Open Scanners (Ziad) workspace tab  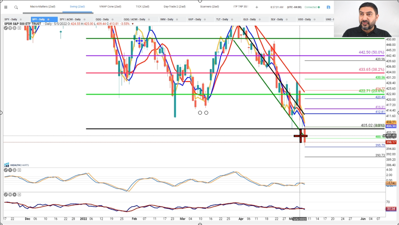(x=210, y=7)
